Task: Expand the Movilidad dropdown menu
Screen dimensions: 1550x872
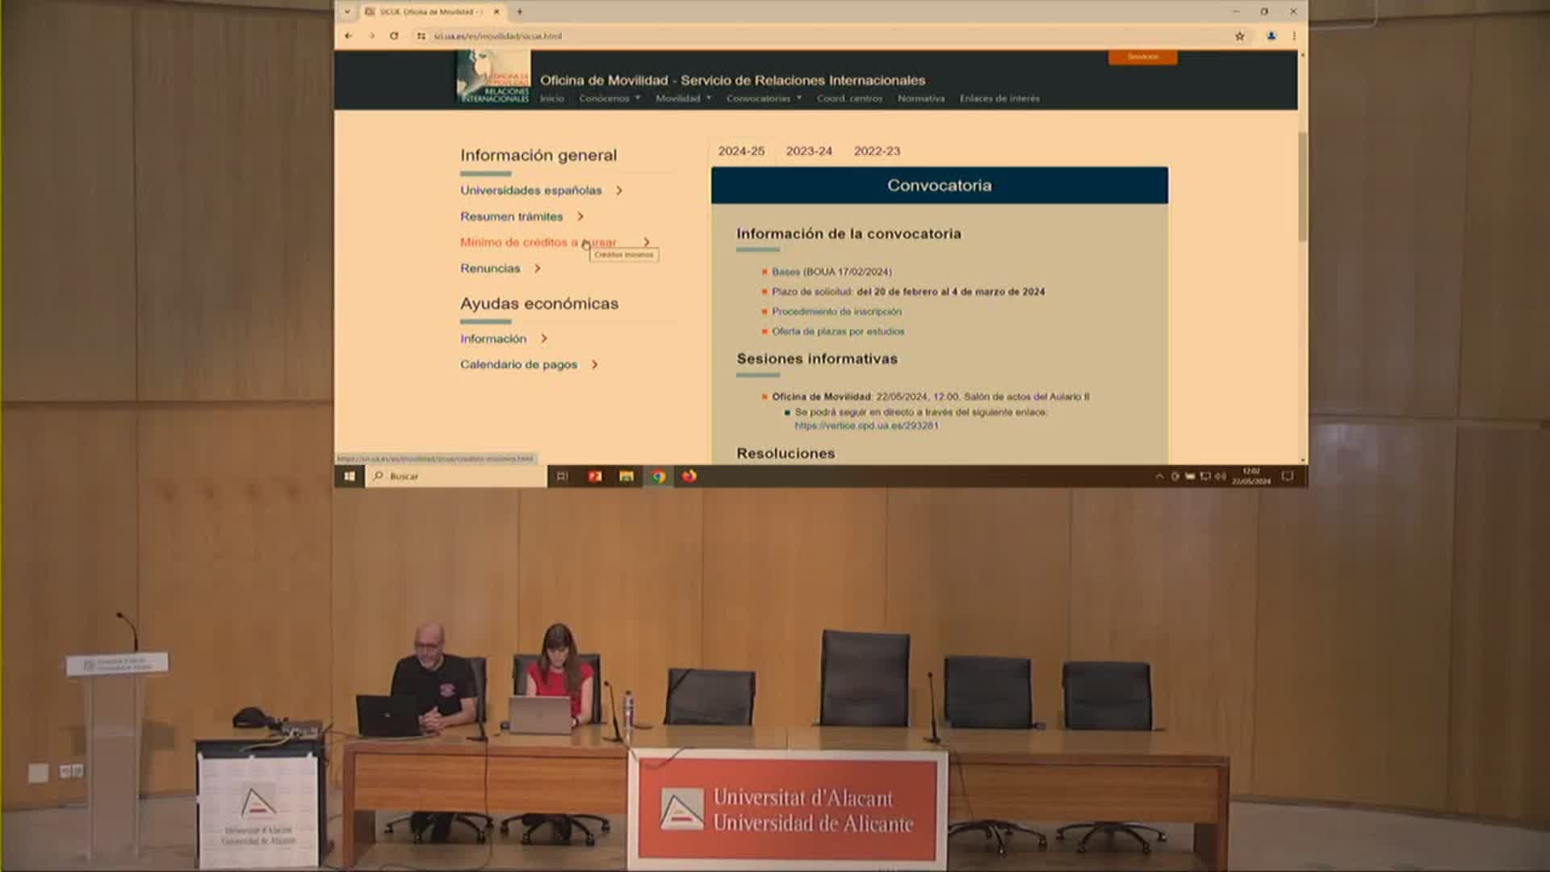Action: click(x=683, y=99)
